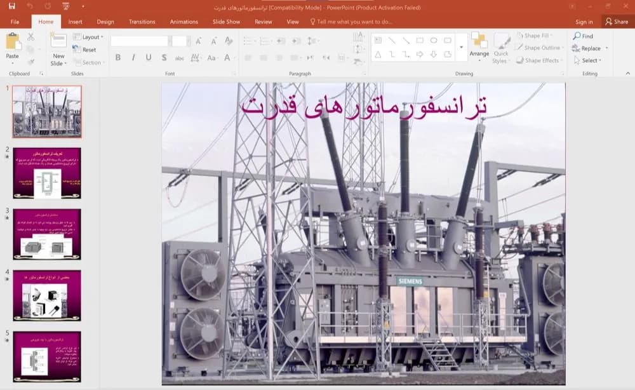The image size is (635, 390).
Task: Toggle Bold formatting
Action: [118, 58]
